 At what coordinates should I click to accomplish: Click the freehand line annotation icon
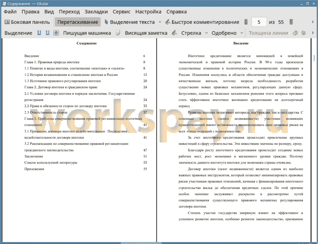tap(174, 33)
